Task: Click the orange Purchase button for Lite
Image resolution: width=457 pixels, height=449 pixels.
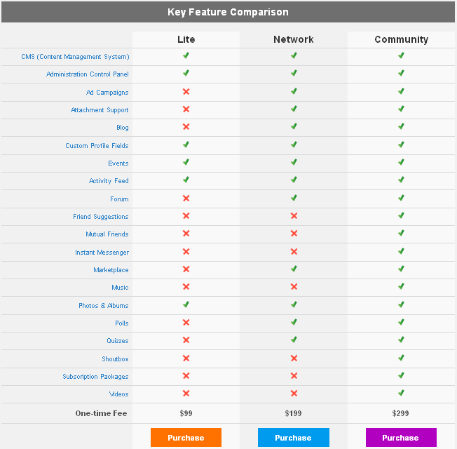Action: point(186,438)
